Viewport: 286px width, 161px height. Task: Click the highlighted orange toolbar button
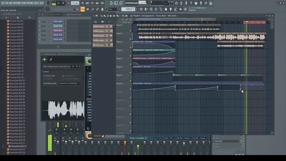coord(83,9)
